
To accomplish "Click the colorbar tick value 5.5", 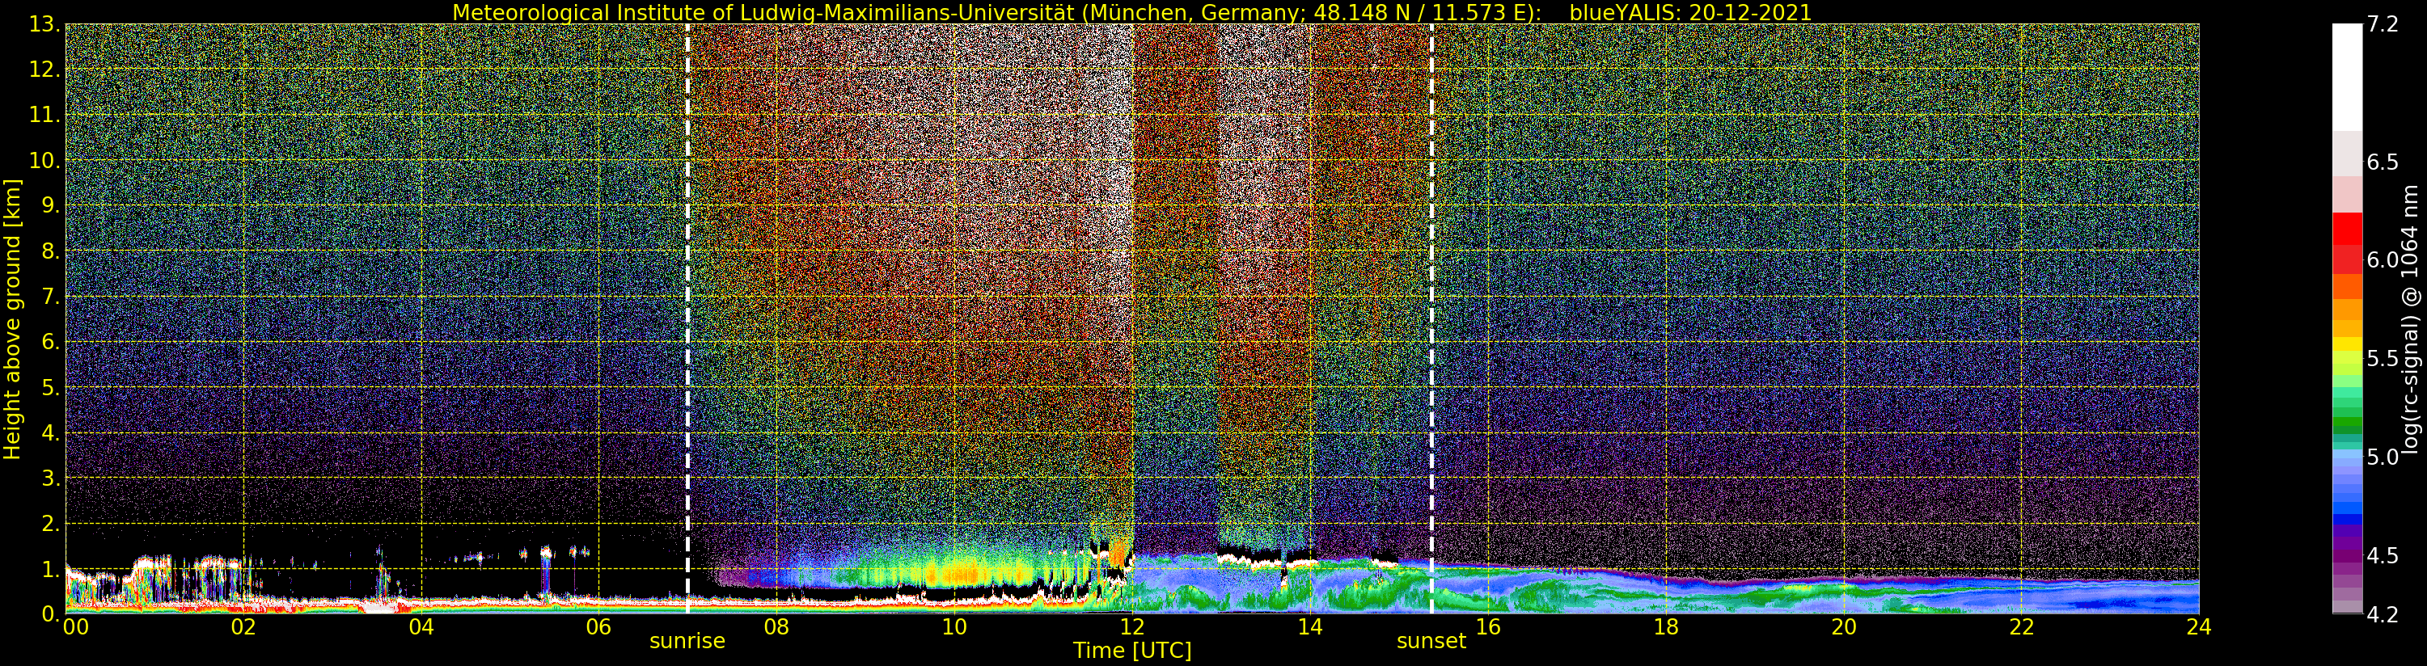I will [2383, 359].
